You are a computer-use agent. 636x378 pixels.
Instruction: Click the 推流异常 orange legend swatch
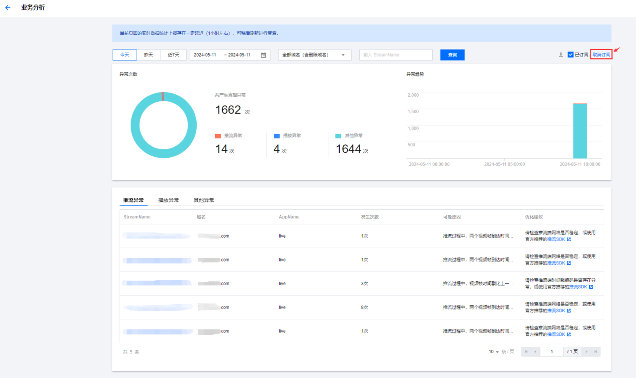(x=218, y=136)
